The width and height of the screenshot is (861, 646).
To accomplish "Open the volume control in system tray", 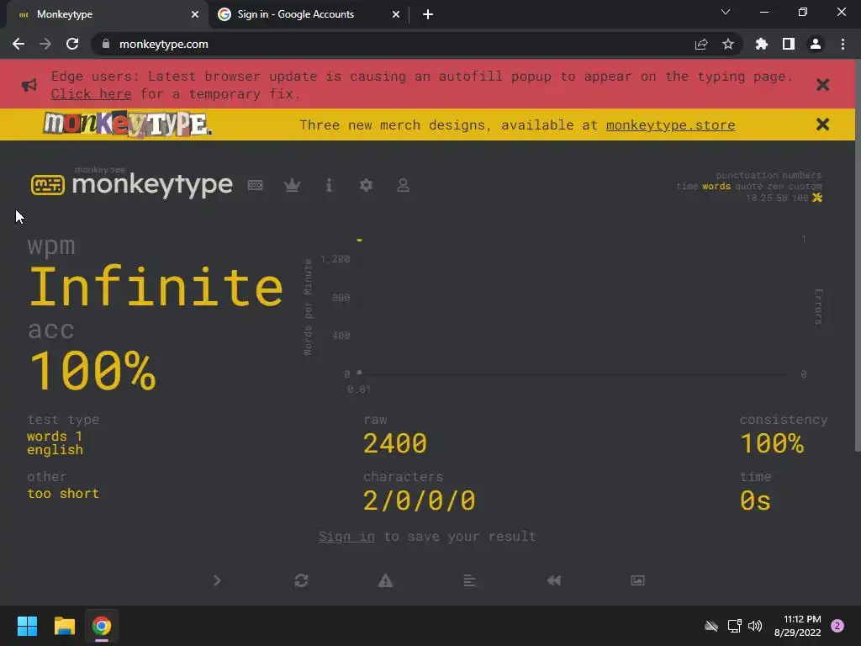I will pos(755,626).
